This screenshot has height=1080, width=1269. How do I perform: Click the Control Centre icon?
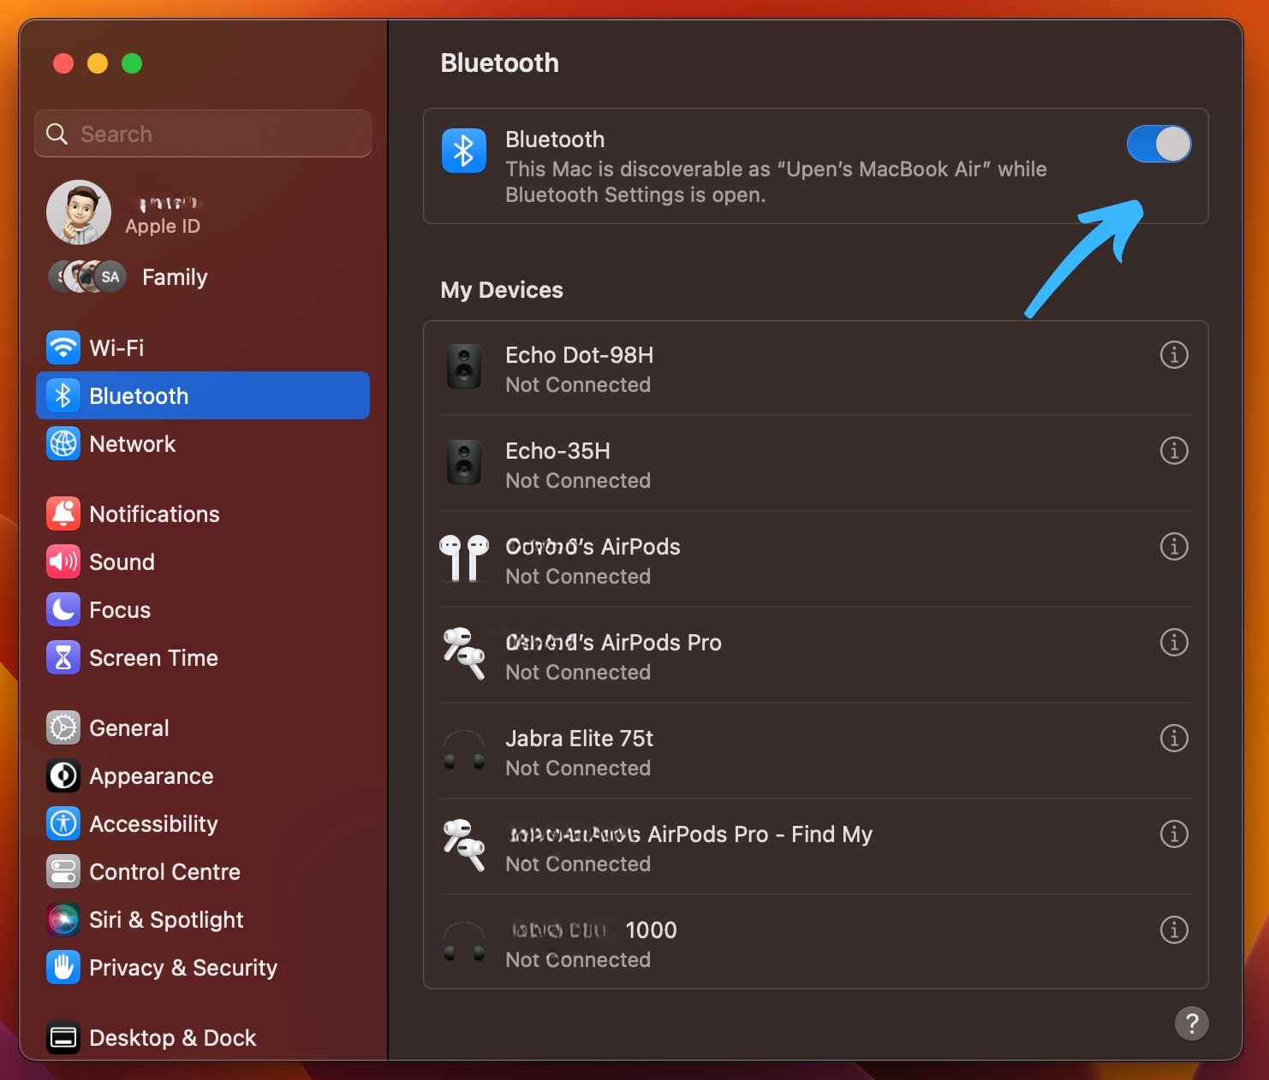pos(63,871)
